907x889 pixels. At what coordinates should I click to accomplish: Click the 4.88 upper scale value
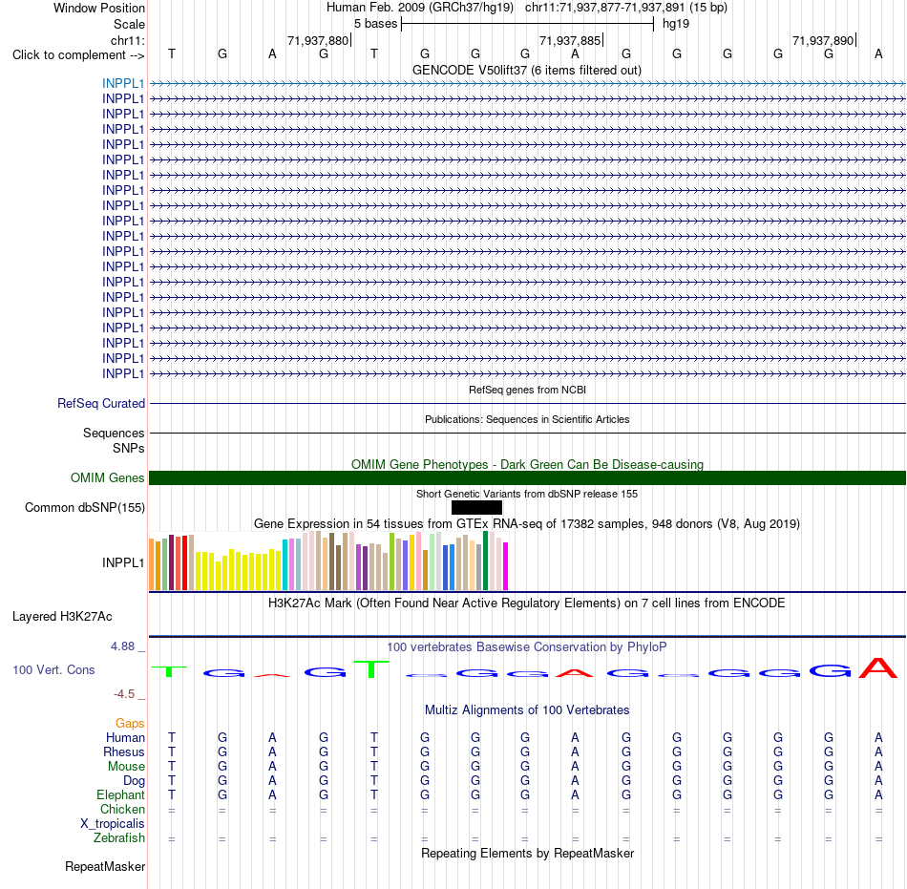point(122,646)
